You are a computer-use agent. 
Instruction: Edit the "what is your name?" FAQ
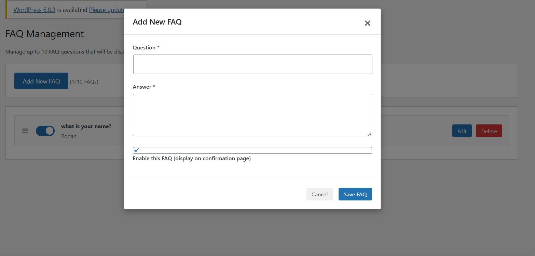[462, 131]
